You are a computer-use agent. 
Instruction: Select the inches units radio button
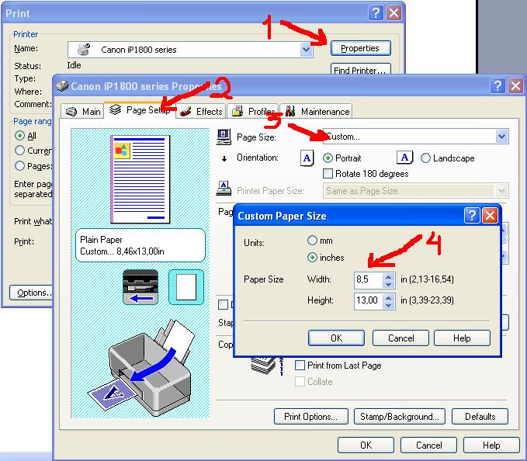coord(312,258)
